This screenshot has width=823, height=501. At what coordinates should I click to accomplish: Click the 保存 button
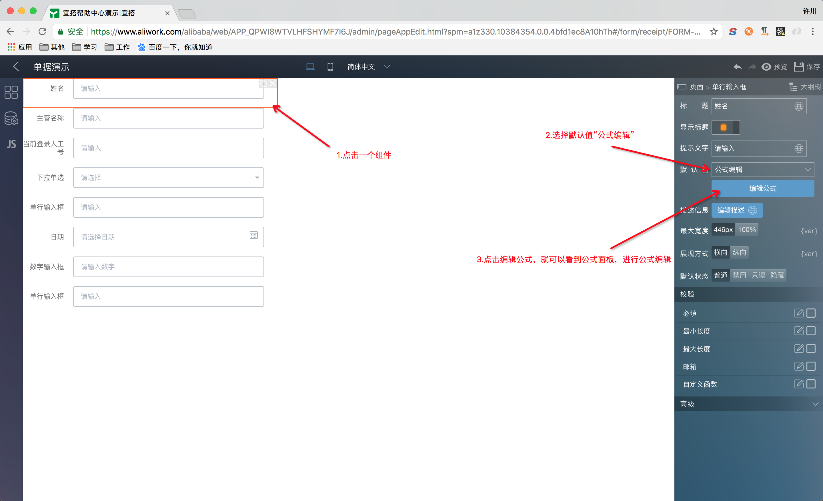(807, 67)
